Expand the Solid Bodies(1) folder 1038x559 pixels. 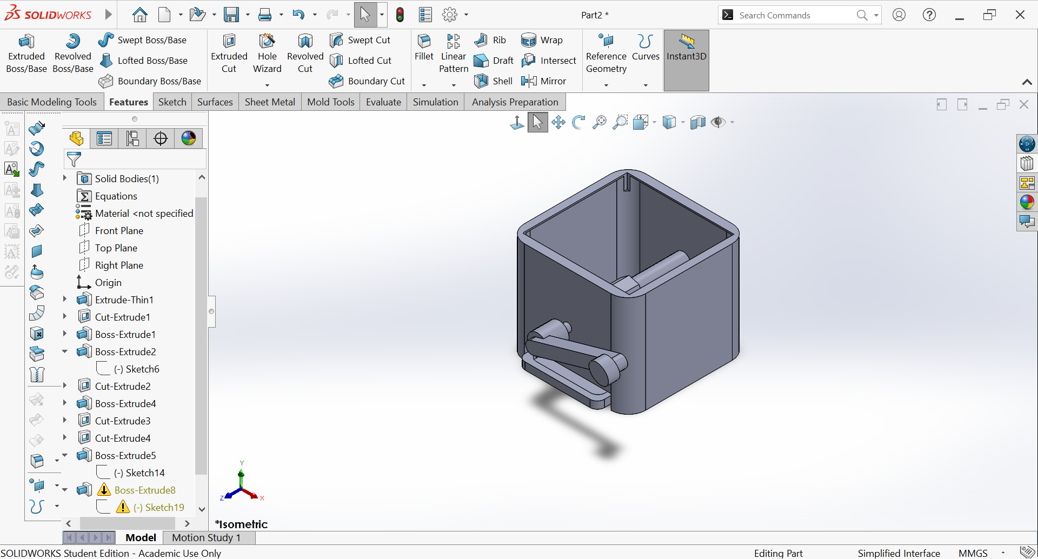pyautogui.click(x=64, y=178)
